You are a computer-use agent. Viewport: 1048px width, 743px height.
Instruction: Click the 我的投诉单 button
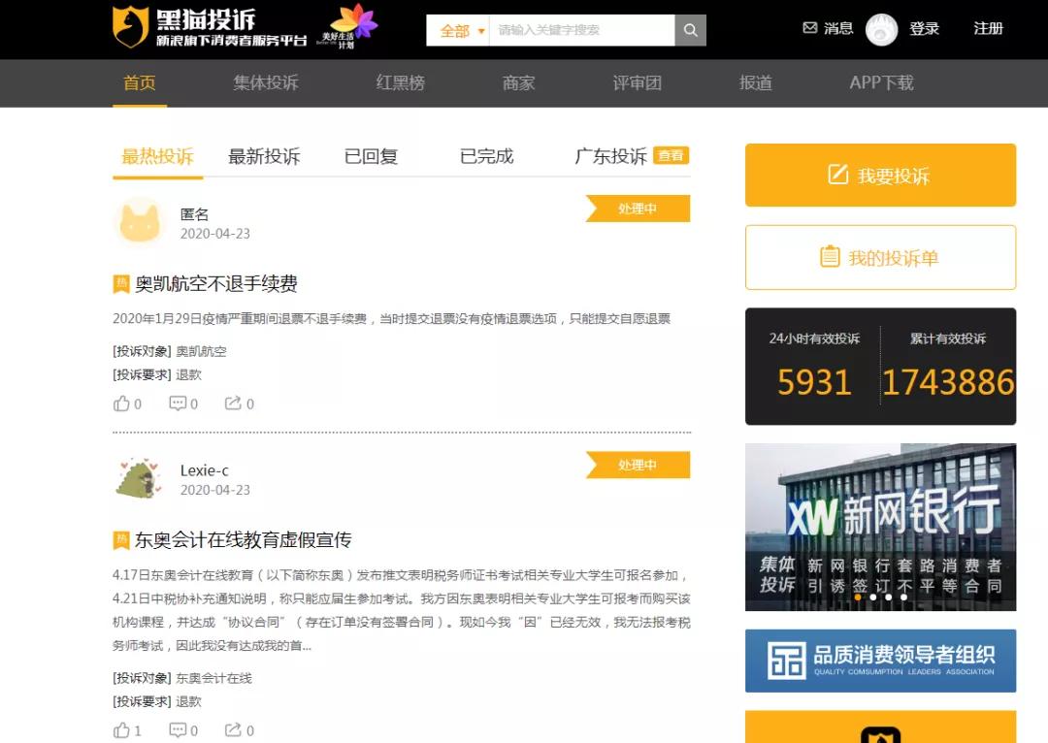tap(880, 257)
